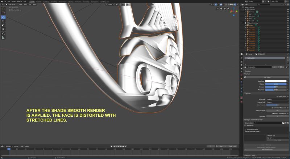Open the Preview type Sphere dropdown
290x159 pixels.
(278, 138)
